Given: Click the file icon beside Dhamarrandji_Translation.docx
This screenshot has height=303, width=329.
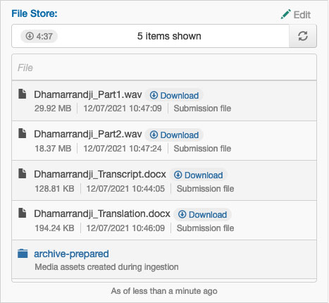Looking at the screenshot, I should (x=23, y=213).
